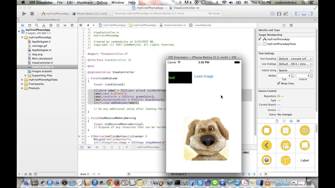Select the Label object in the library
335x188 pixels.
click(x=305, y=160)
